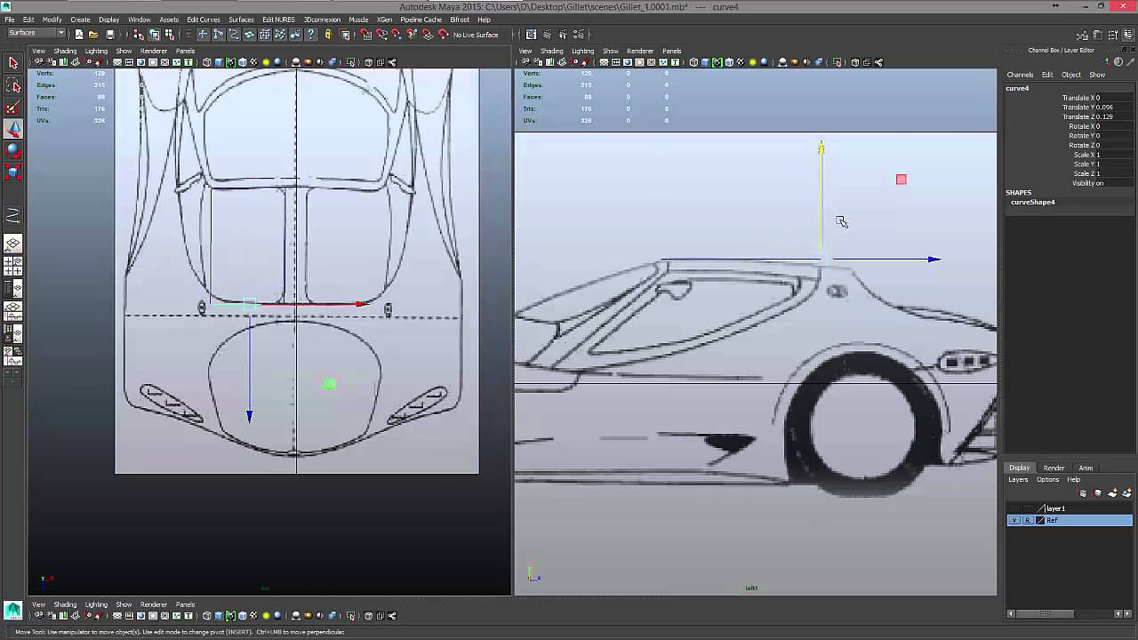Viewport: 1138px width, 640px height.
Task: Open left viewport Shading menu
Action: (x=65, y=51)
